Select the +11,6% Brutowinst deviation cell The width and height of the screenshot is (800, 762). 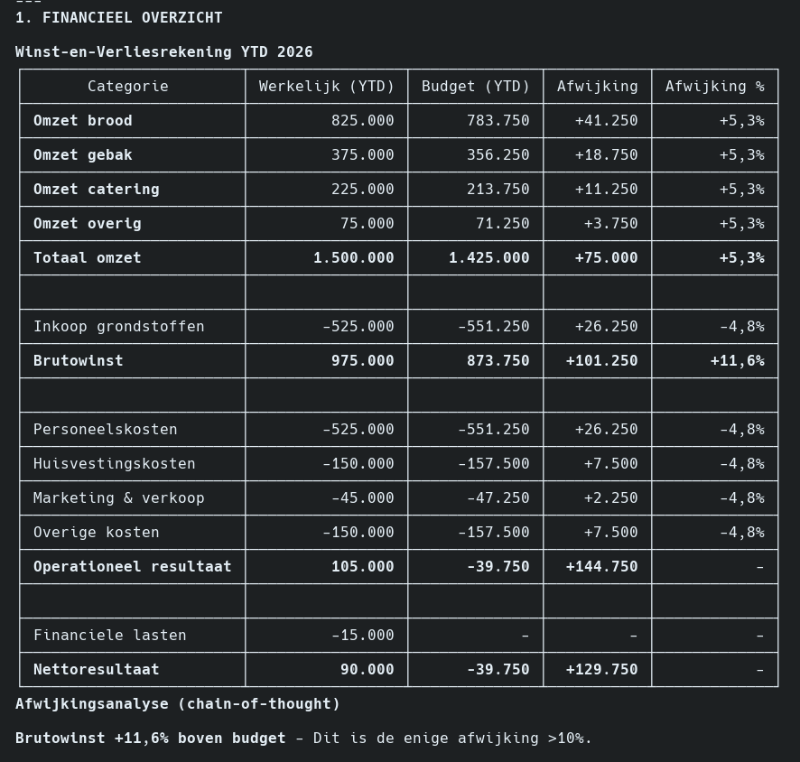point(737,361)
